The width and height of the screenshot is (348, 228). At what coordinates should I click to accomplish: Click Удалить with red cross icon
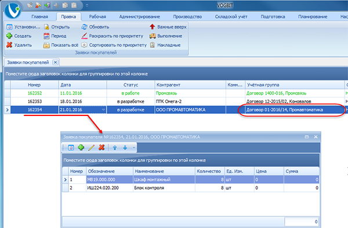[x=19, y=45]
